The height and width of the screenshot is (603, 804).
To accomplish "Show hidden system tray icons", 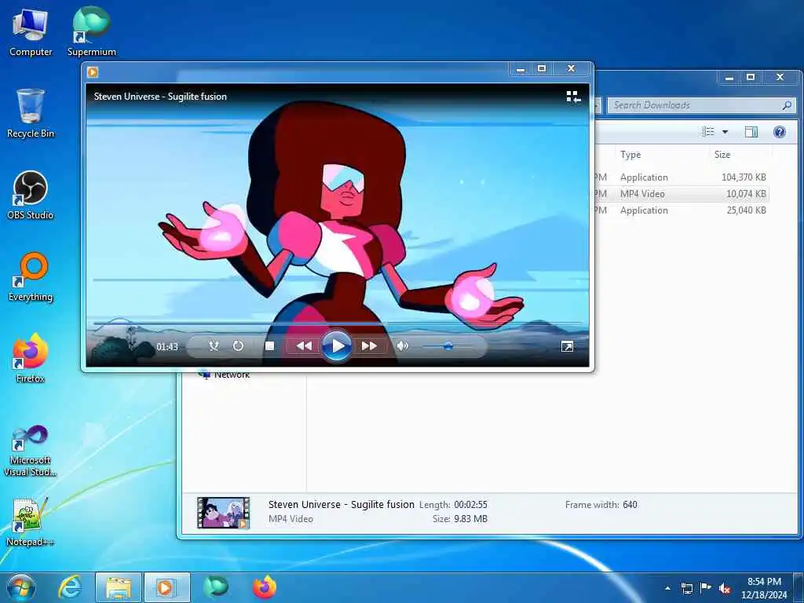I will click(x=667, y=588).
